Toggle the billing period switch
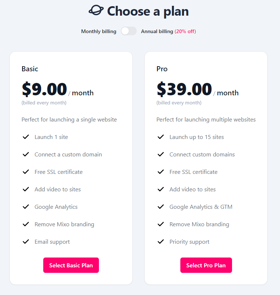The height and width of the screenshot is (295, 280). click(129, 31)
